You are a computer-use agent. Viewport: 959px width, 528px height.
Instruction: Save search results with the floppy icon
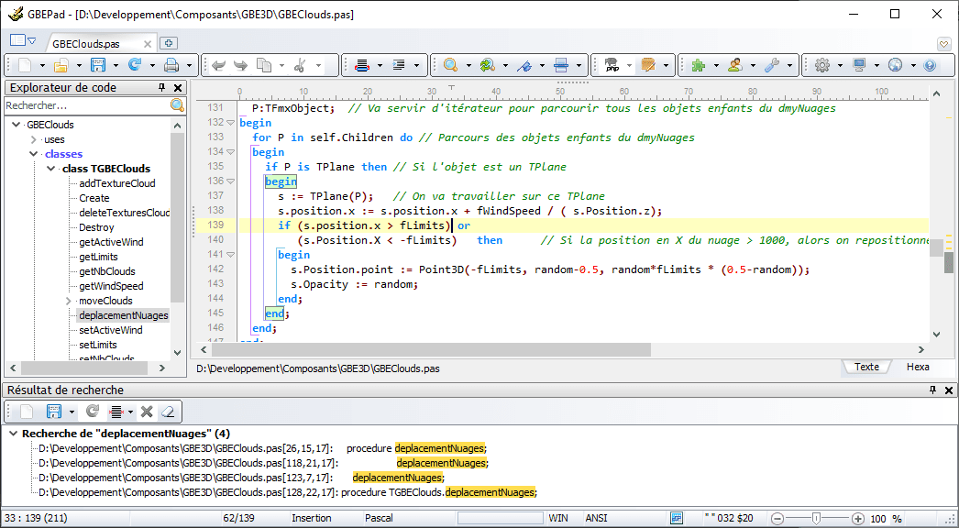click(x=54, y=412)
